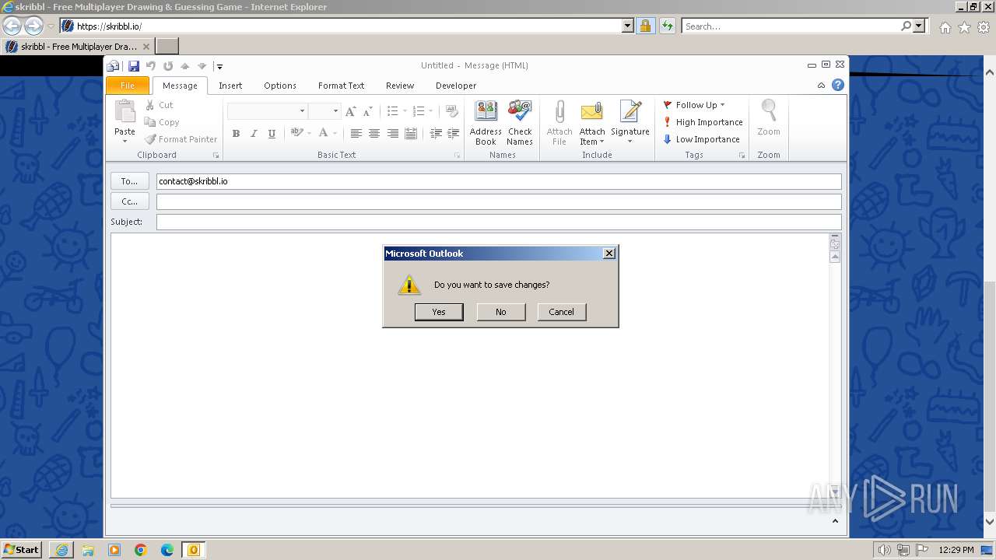
Task: Switch to the Insert ribbon tab
Action: click(x=230, y=86)
